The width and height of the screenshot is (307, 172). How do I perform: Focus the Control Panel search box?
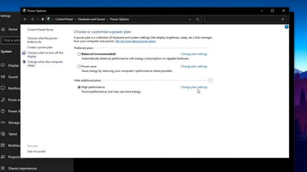245,19
